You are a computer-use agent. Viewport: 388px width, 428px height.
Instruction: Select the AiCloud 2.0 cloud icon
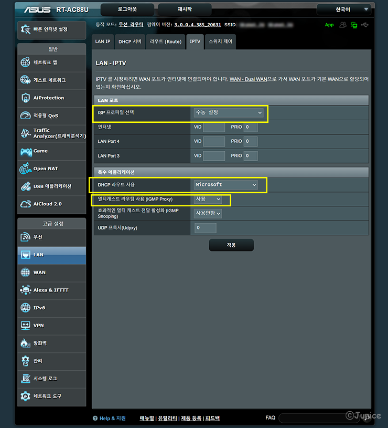click(x=25, y=204)
